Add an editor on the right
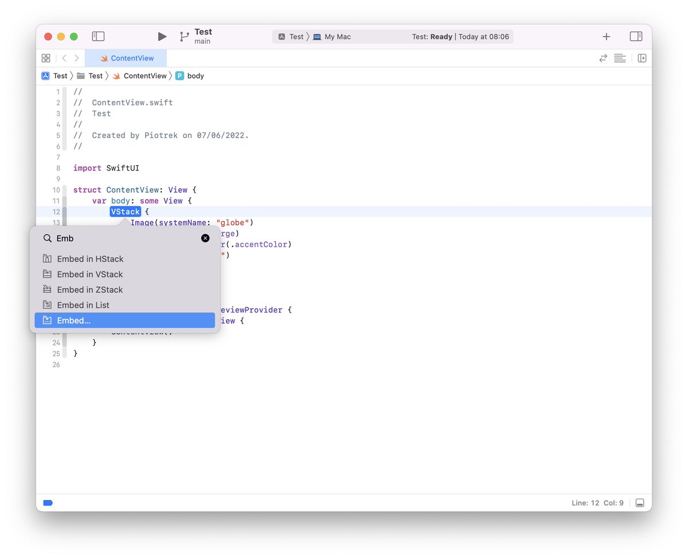The height and width of the screenshot is (559, 688). point(642,58)
